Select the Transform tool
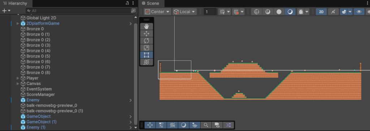The image size is (370, 131). pyautogui.click(x=147, y=62)
